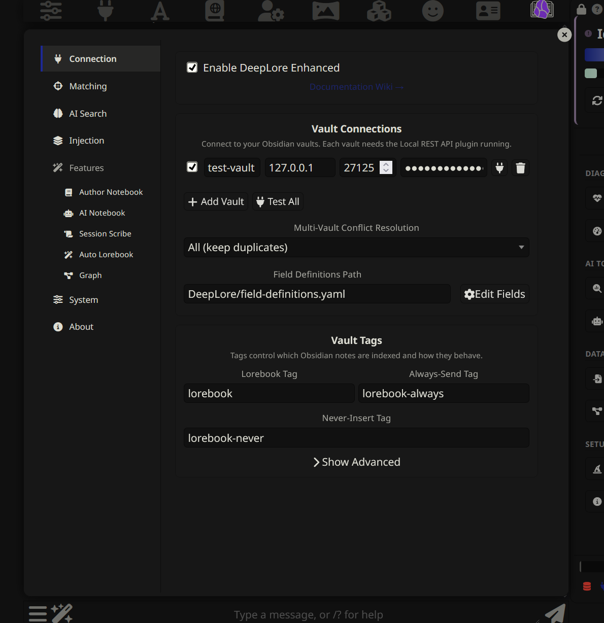The height and width of the screenshot is (623, 604).
Task: Select the Connection settings tab
Action: click(100, 59)
